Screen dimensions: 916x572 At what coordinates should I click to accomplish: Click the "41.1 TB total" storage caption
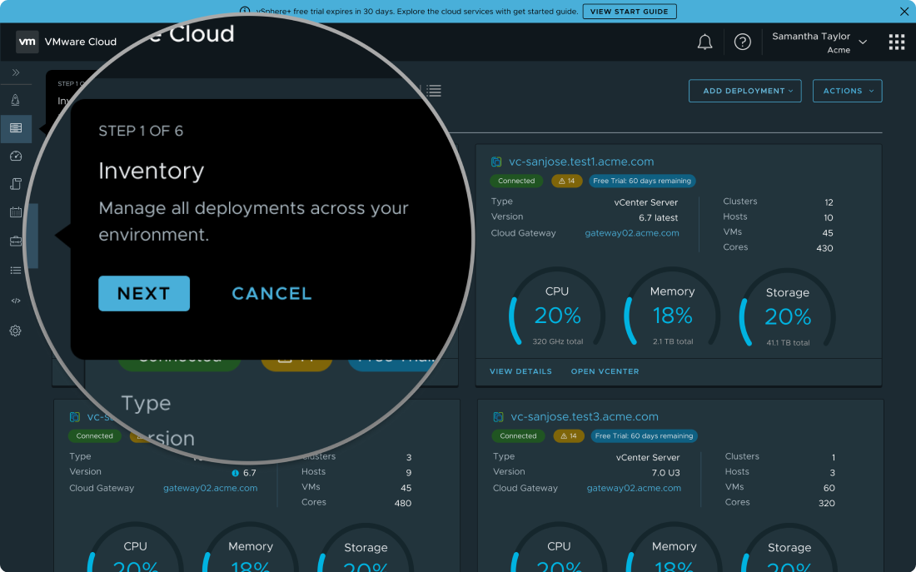[x=788, y=343]
